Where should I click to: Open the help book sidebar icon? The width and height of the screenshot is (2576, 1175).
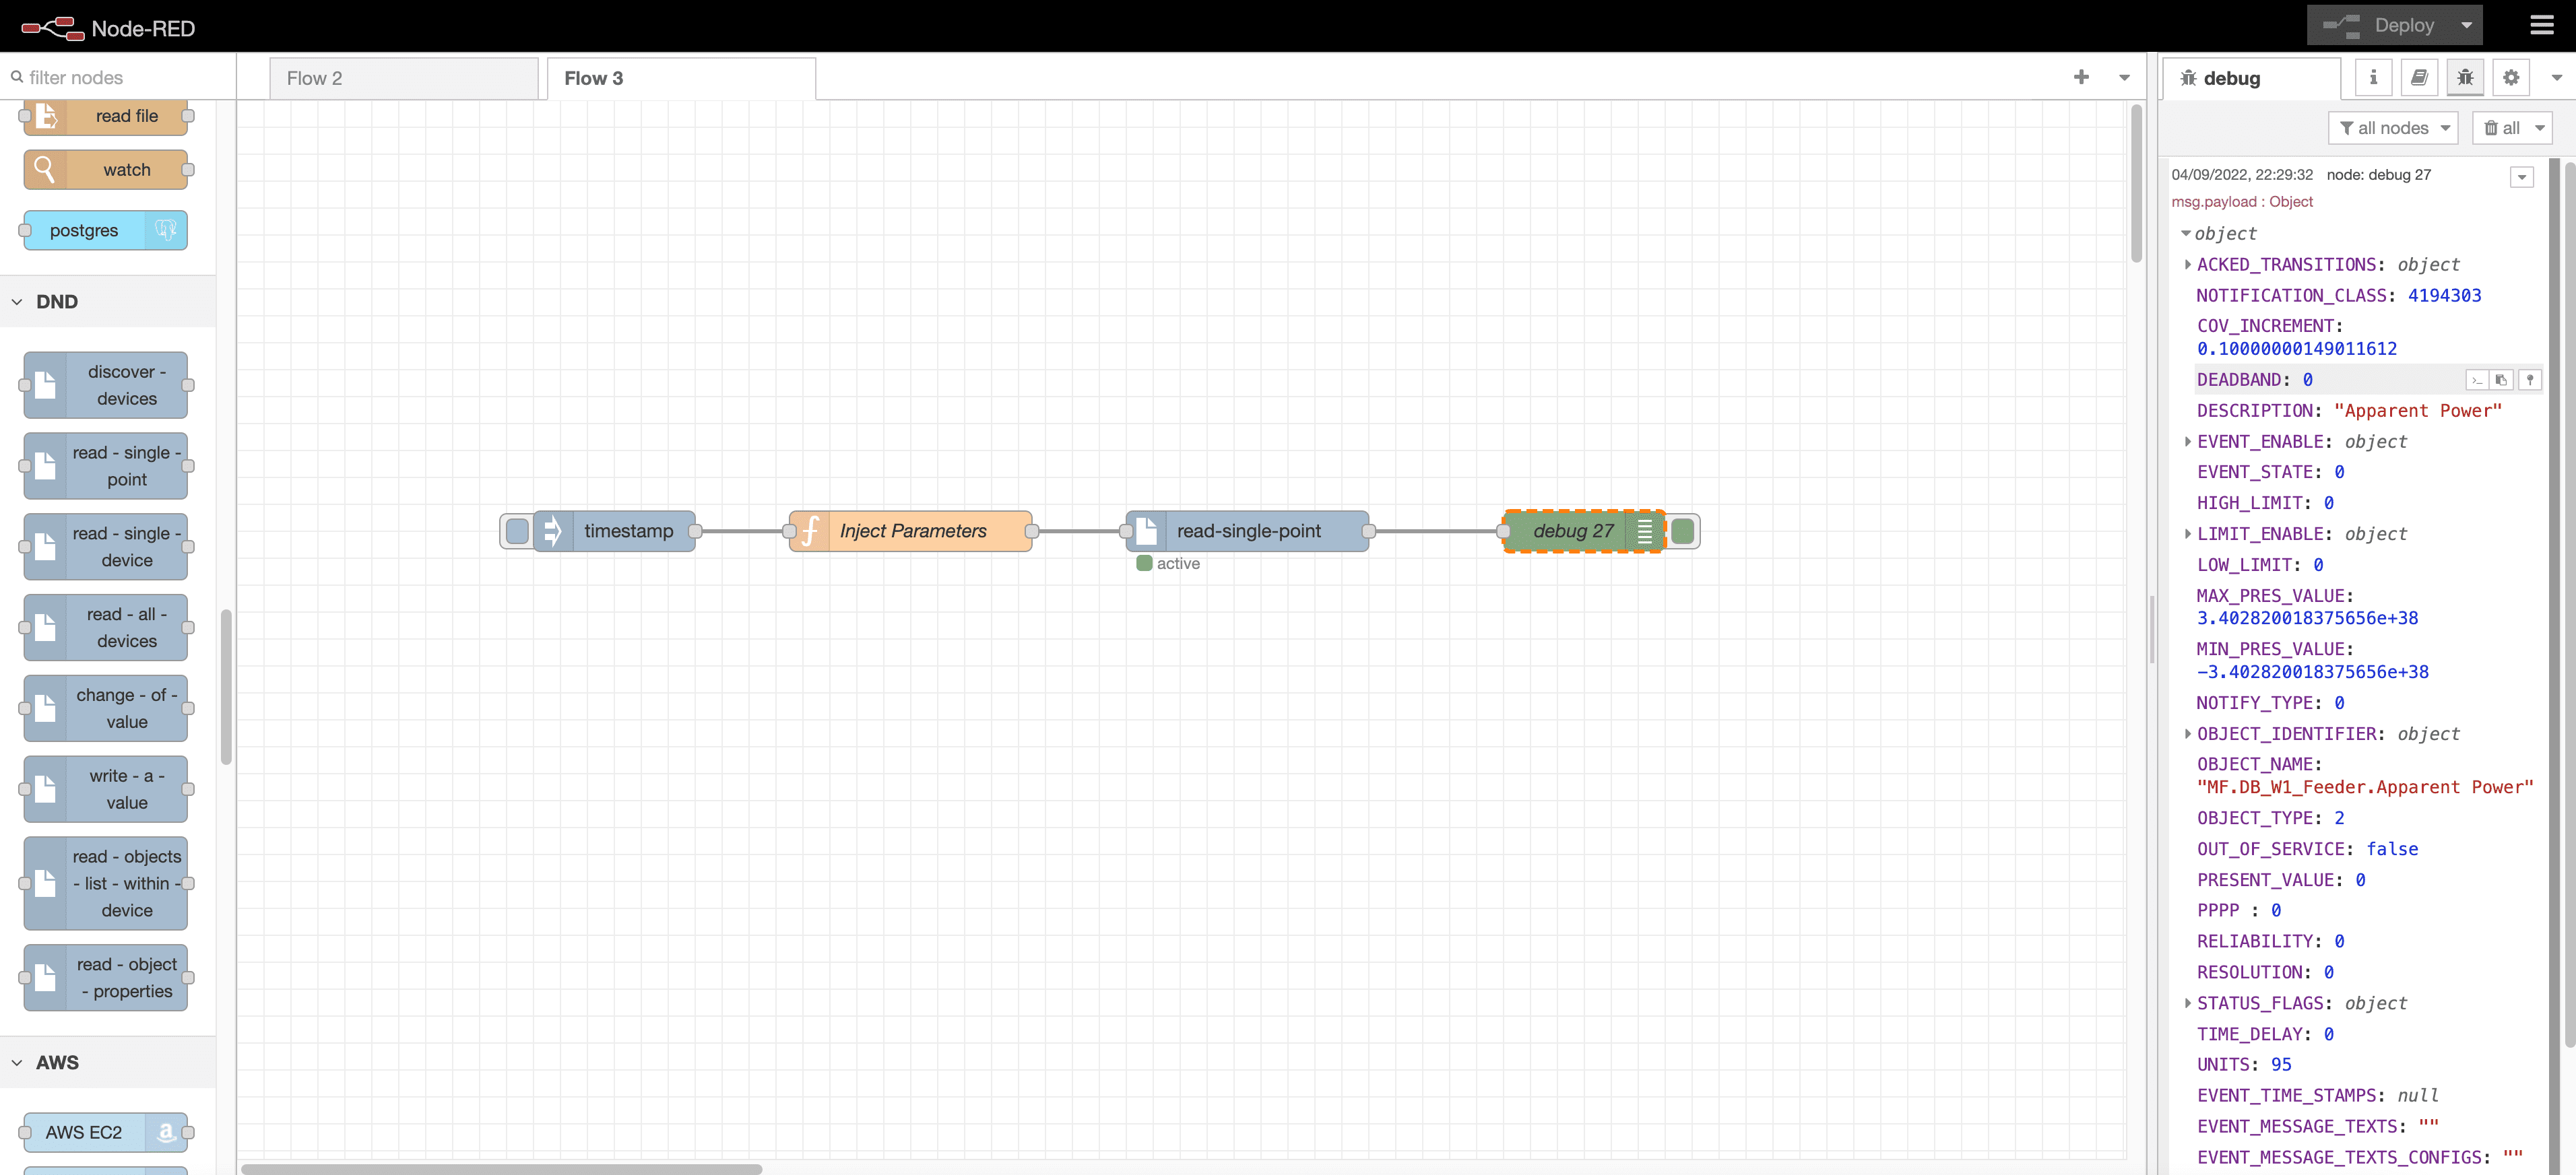[x=2419, y=78]
